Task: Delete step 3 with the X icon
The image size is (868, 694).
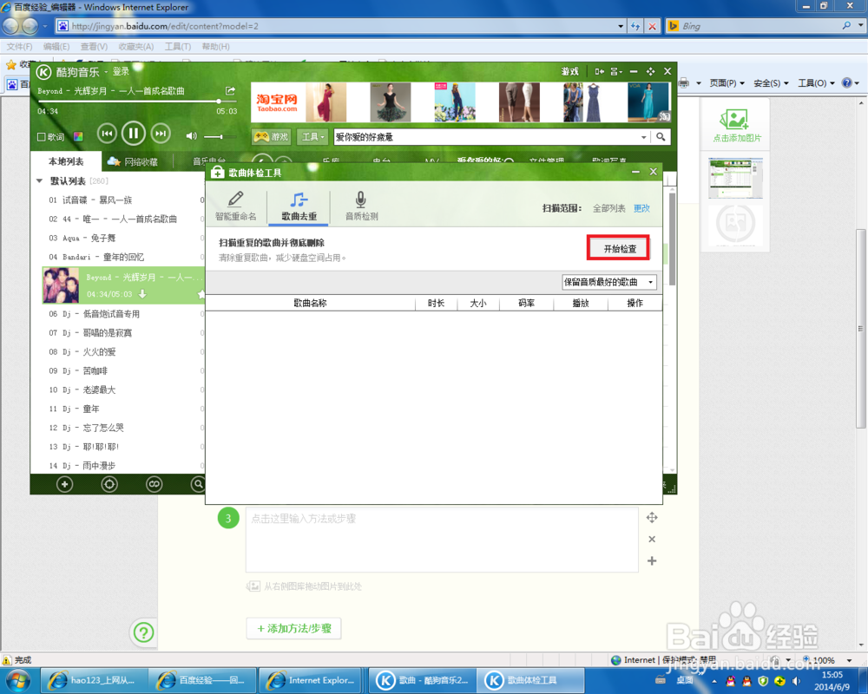Action: click(652, 539)
